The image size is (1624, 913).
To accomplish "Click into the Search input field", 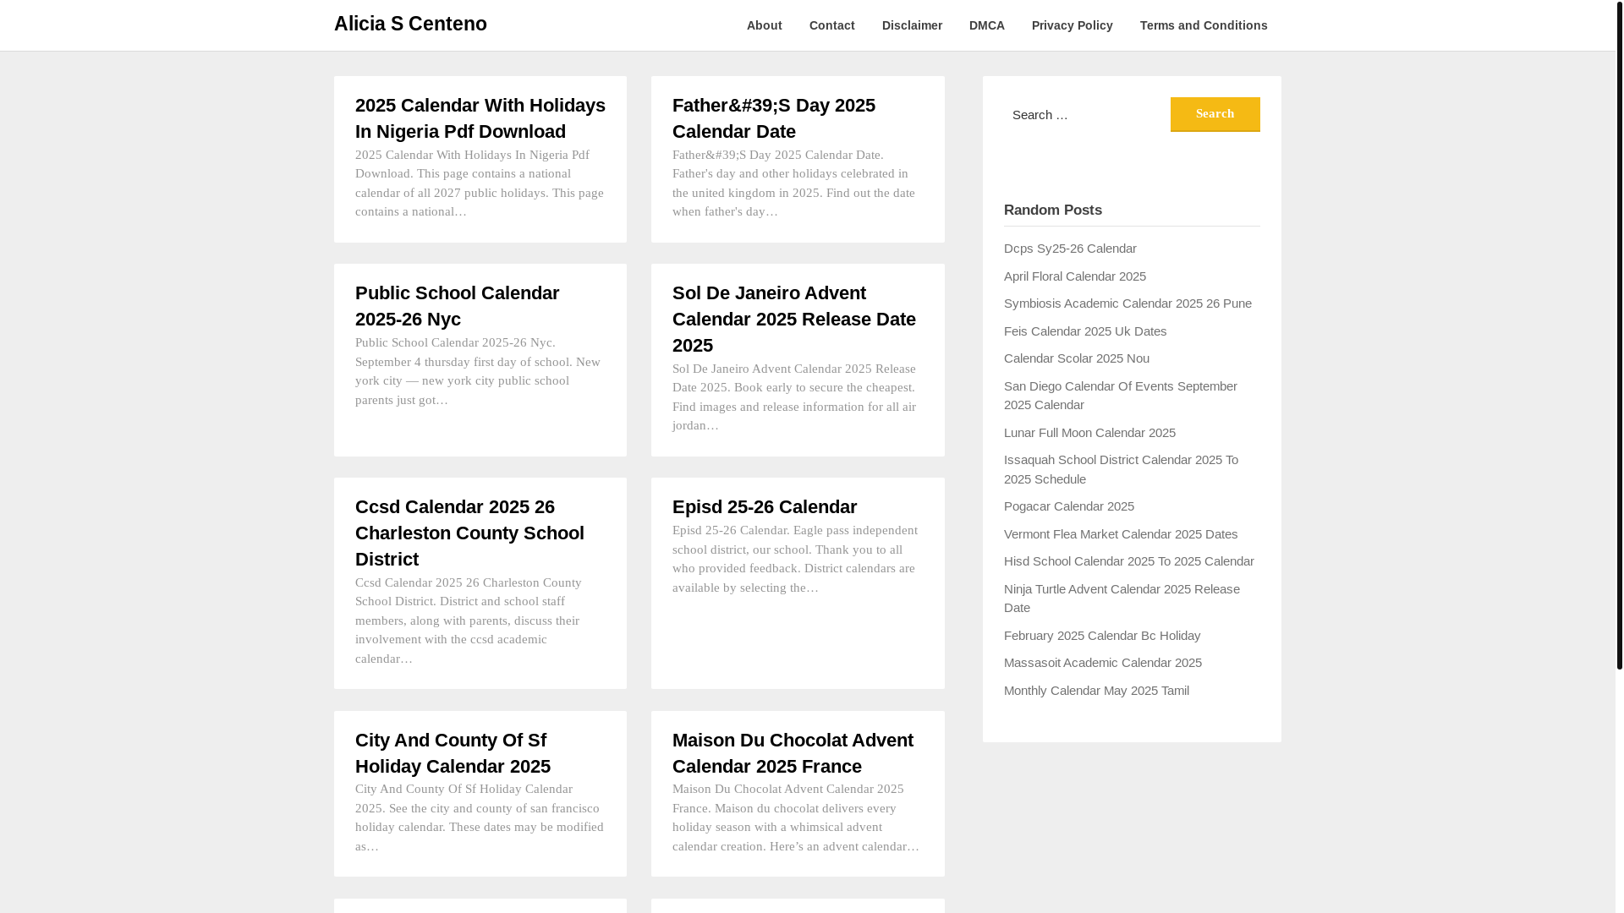I will click(1086, 114).
